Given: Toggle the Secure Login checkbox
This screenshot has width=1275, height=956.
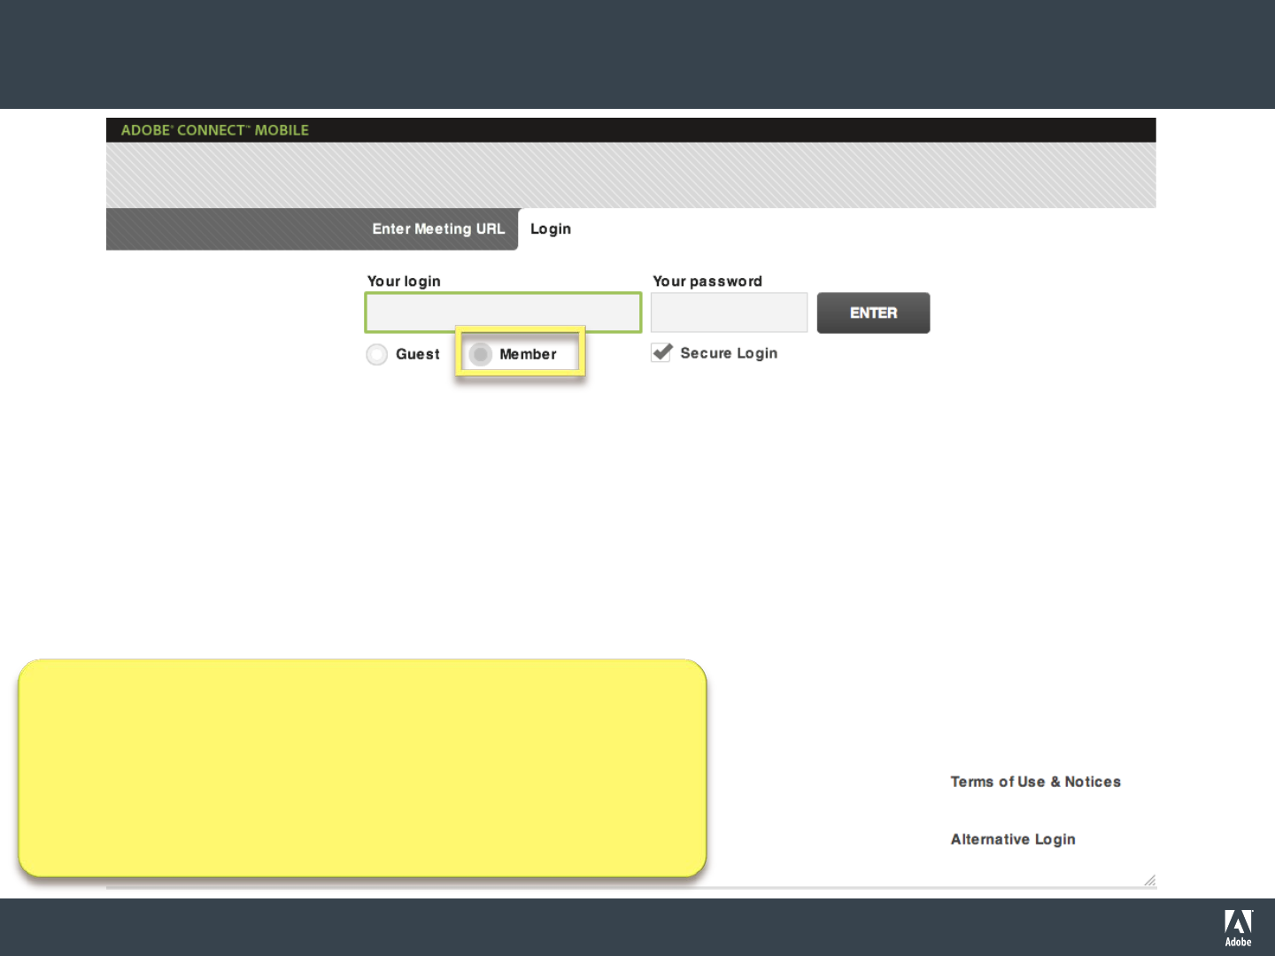Looking at the screenshot, I should pos(661,352).
